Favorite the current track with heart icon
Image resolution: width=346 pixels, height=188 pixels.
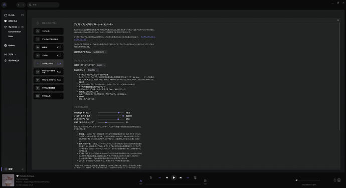18,176
